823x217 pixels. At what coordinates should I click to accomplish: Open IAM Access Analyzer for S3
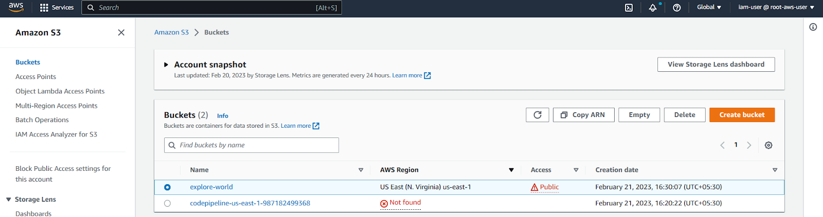[x=56, y=134]
